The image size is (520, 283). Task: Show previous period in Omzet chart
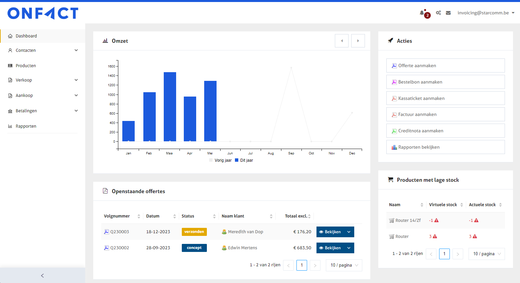pos(342,41)
